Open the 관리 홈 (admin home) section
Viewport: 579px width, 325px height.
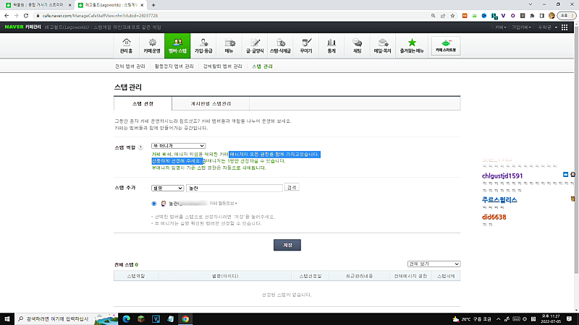click(126, 46)
